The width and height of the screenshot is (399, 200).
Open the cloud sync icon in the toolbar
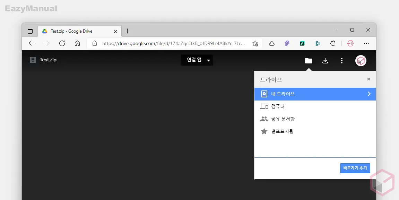click(272, 43)
